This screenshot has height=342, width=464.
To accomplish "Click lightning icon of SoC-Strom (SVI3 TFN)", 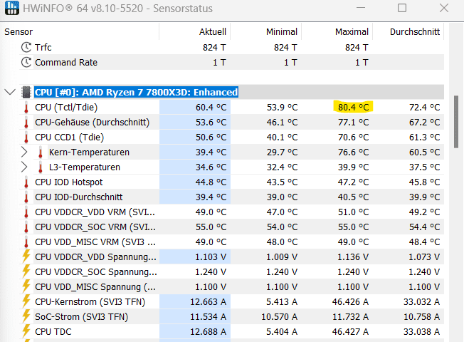I will coord(26,316).
